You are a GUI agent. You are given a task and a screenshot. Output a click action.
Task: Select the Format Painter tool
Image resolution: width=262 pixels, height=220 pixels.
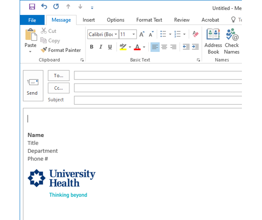pos(61,50)
